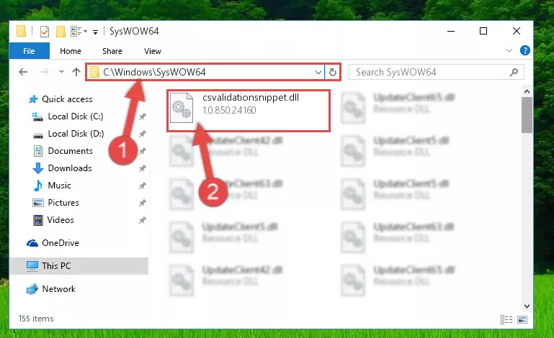Click the search magnifier icon
554x338 pixels.
tap(514, 73)
